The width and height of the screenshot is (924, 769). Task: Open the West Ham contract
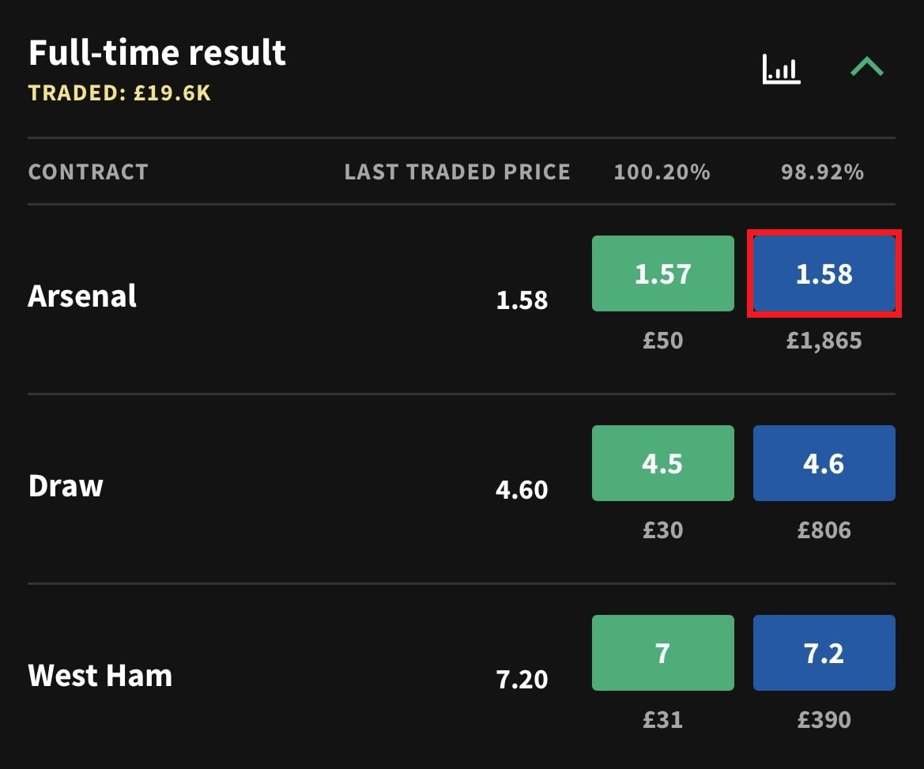coord(100,676)
